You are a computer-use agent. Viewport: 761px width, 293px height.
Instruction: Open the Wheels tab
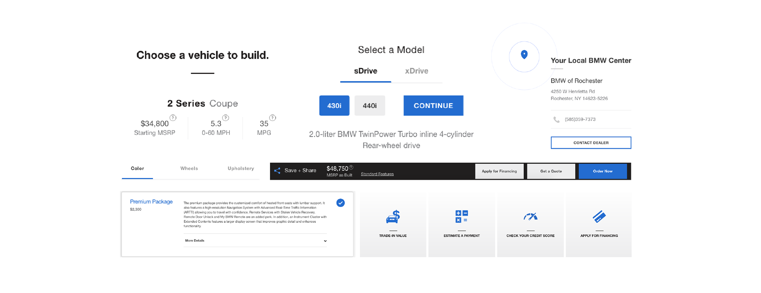tap(189, 169)
